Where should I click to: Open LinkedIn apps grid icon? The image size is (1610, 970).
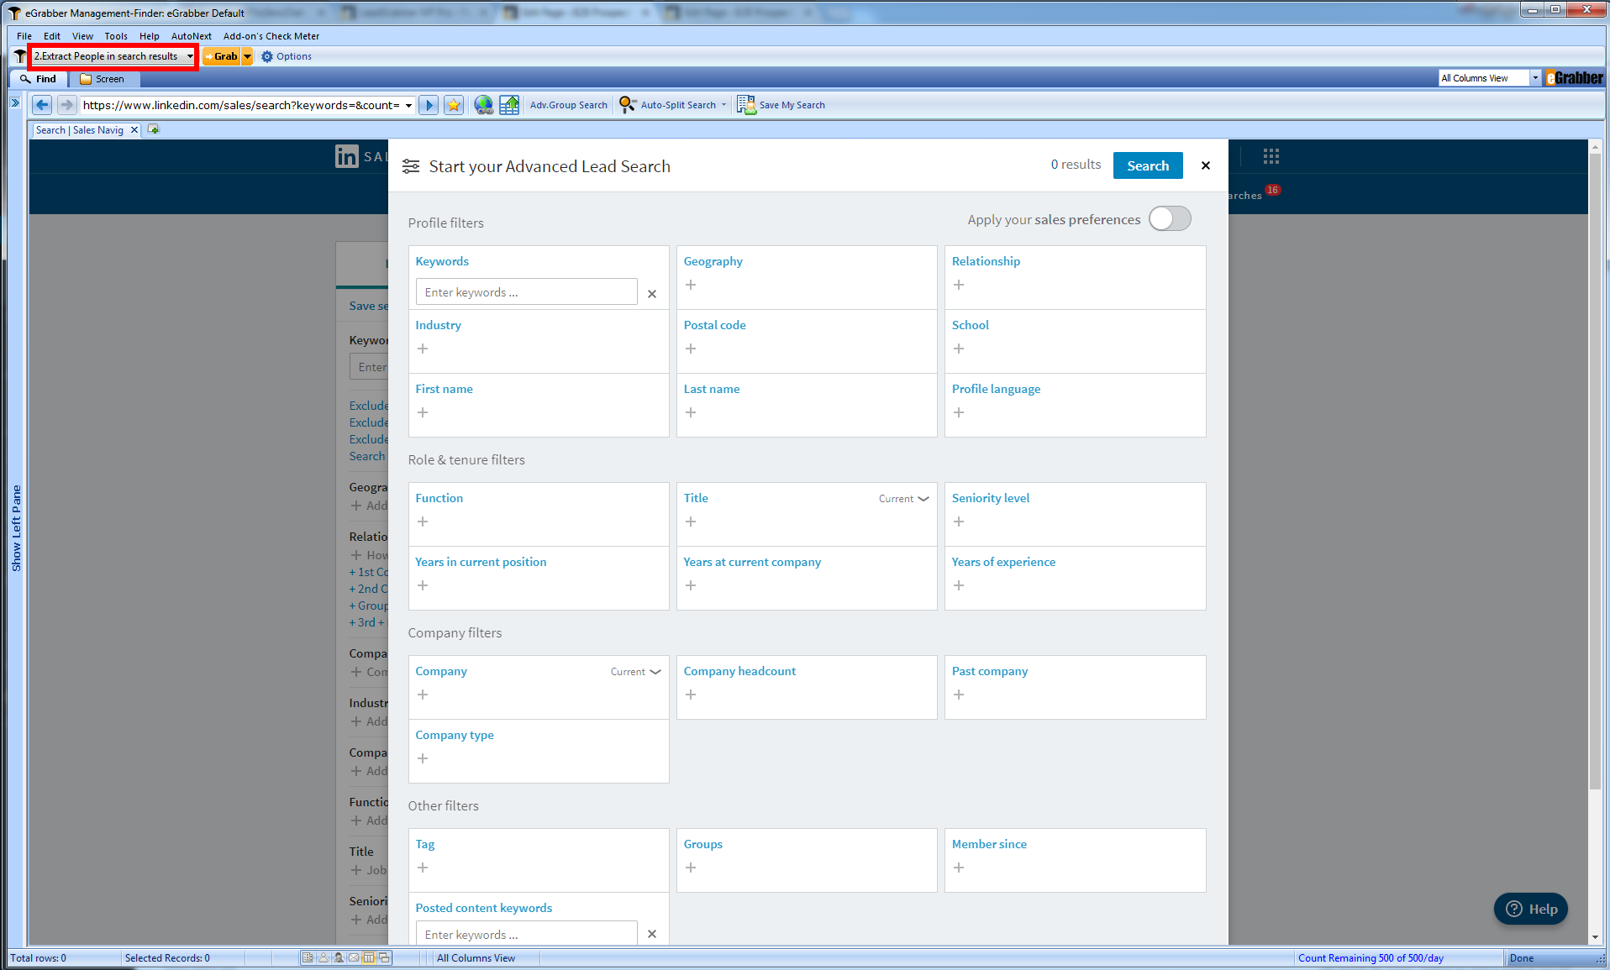[x=1271, y=156]
